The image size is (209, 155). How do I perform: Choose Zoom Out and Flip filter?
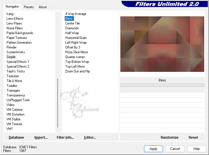77,71
